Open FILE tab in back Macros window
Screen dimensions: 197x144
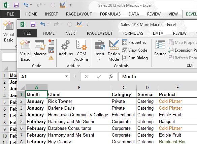click(10, 14)
